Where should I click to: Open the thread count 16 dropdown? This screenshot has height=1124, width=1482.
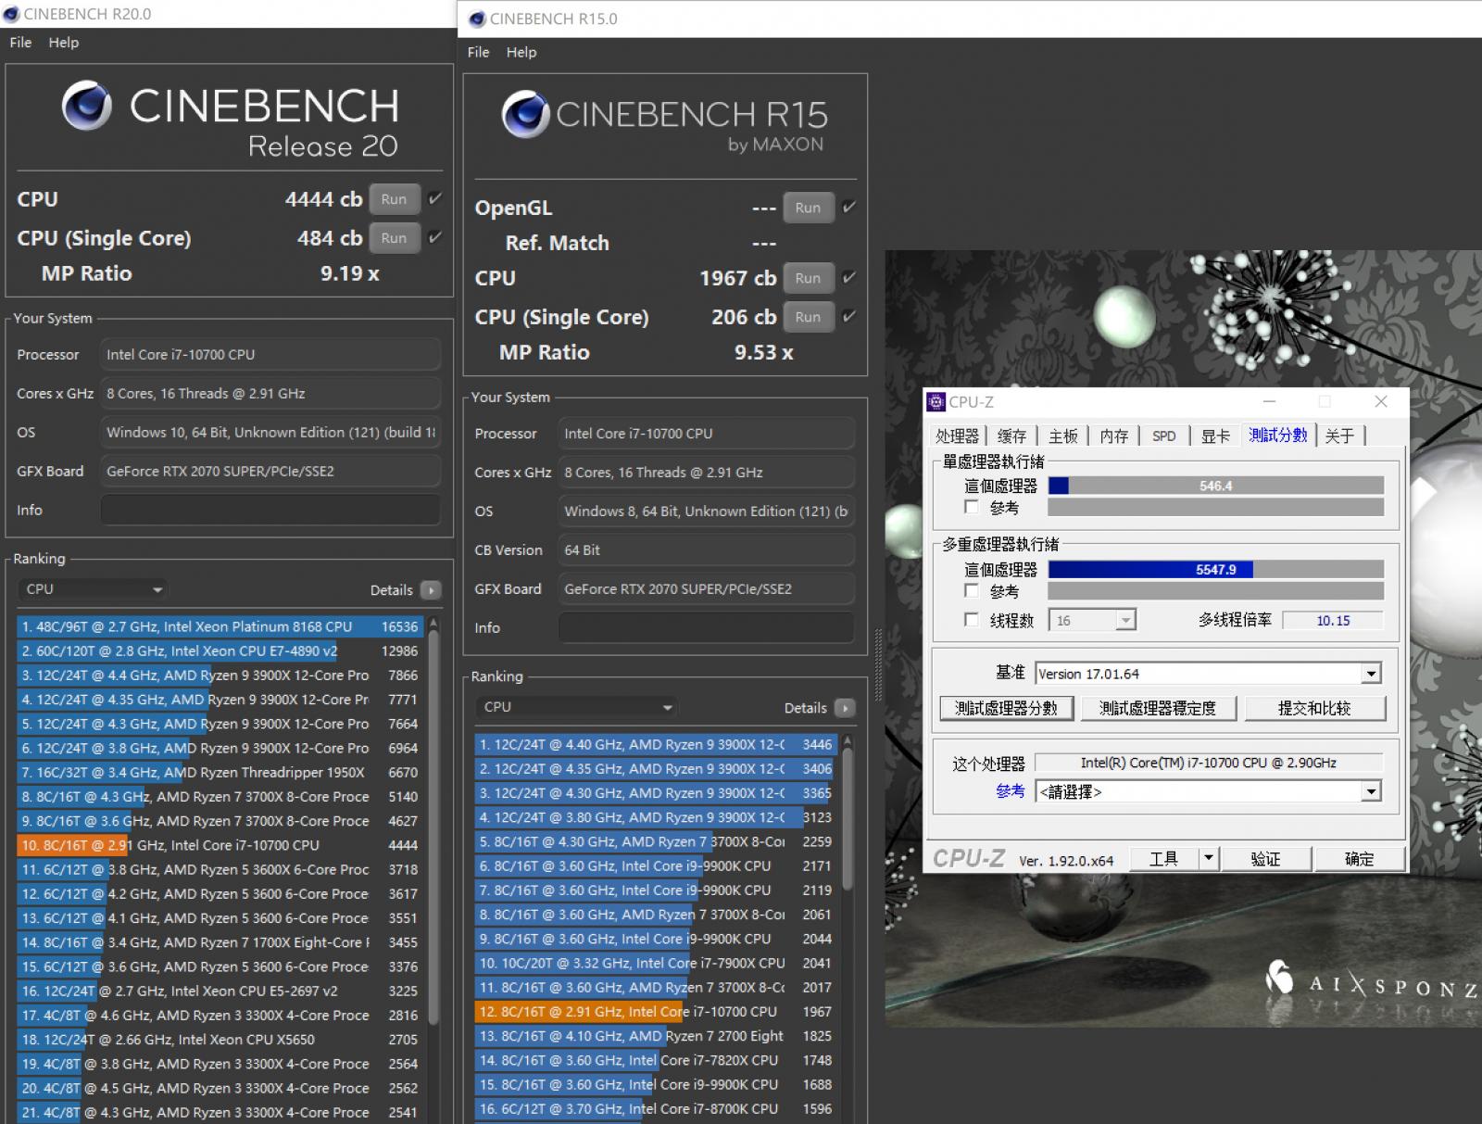pyautogui.click(x=1092, y=620)
